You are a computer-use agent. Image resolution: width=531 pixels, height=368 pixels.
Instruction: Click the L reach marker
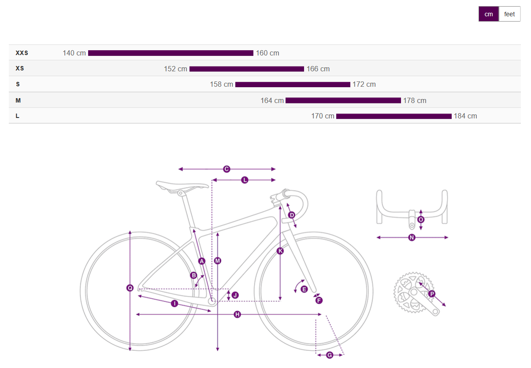[x=245, y=180]
